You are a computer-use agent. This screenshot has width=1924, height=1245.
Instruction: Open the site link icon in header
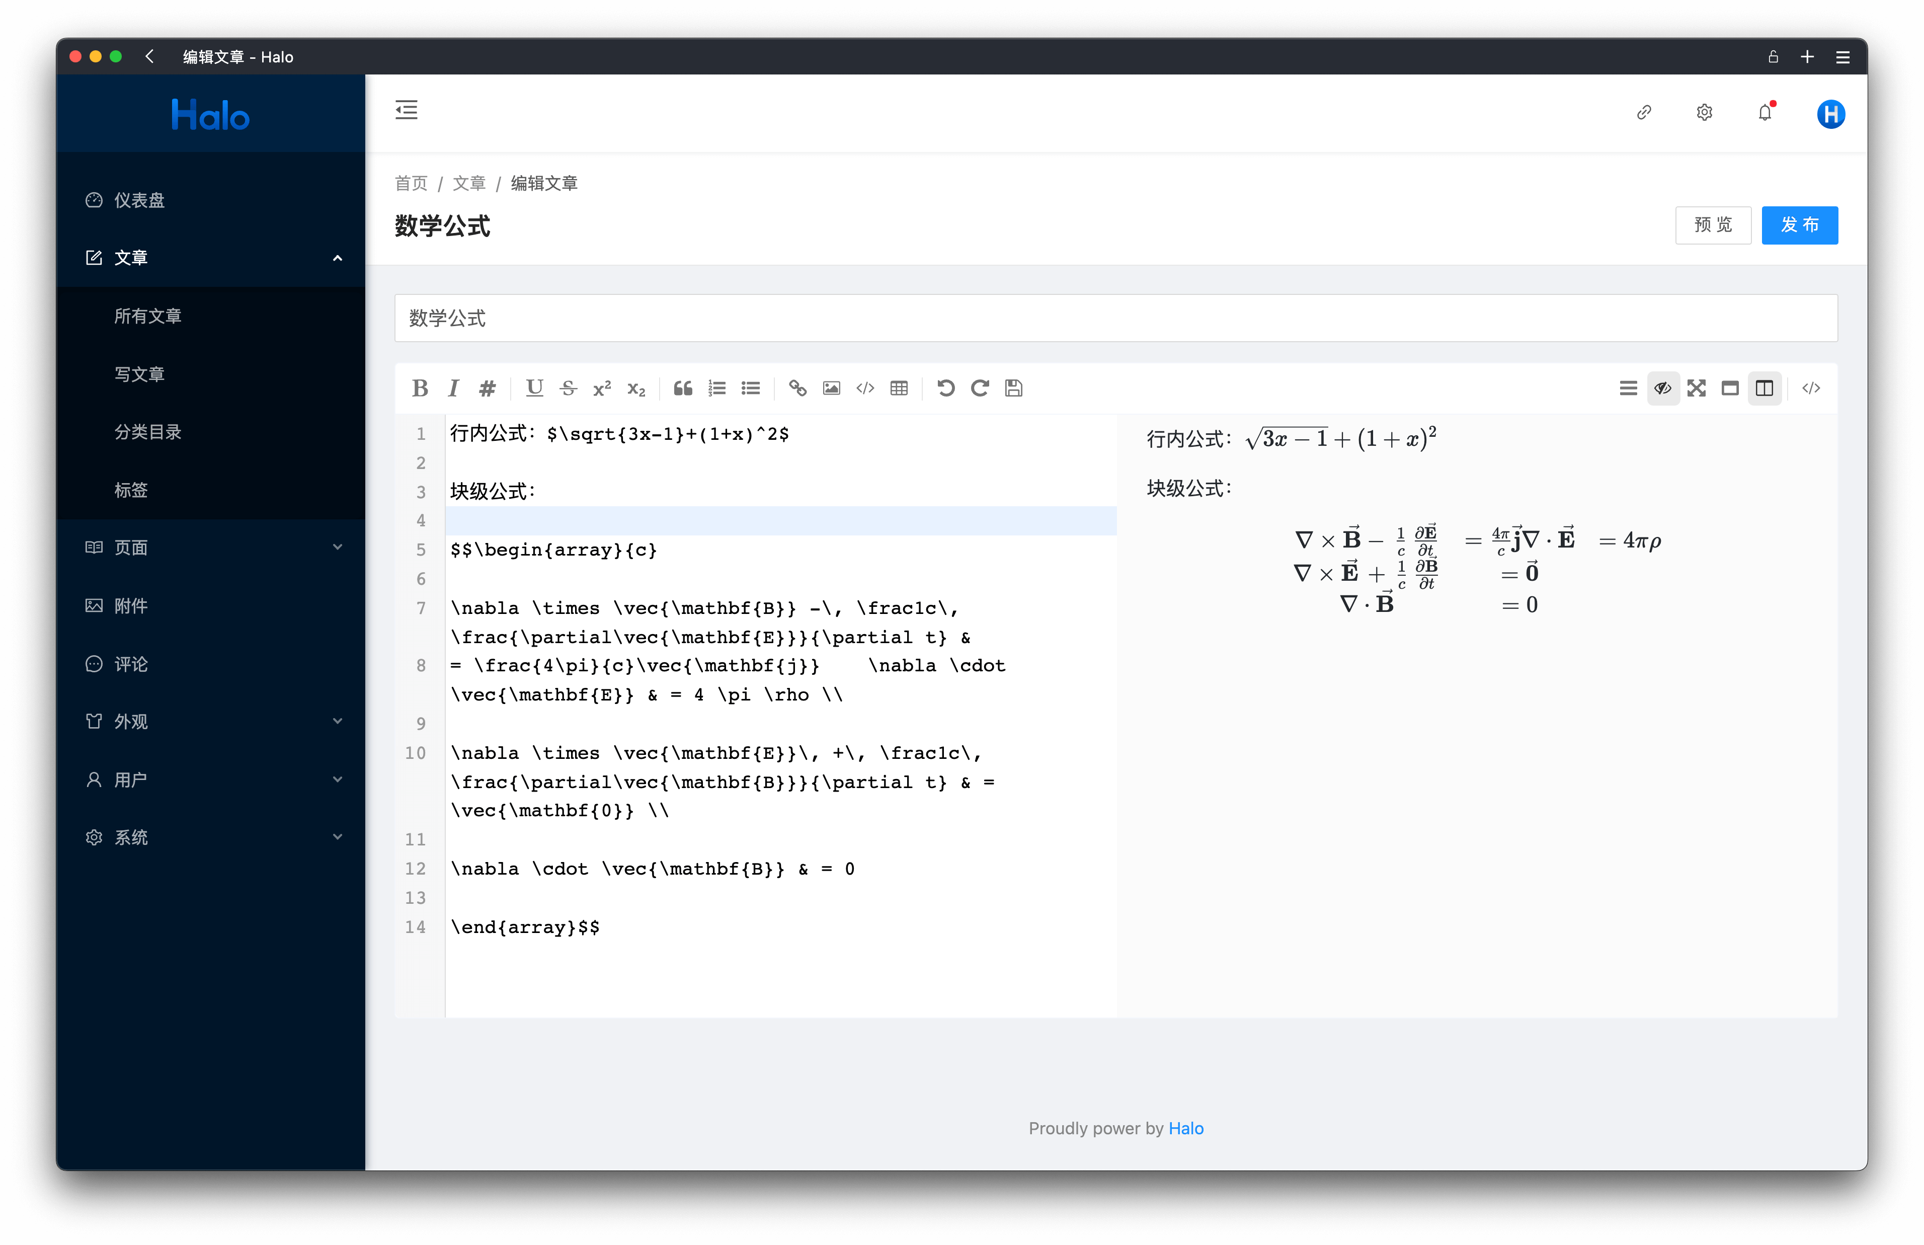pos(1644,112)
